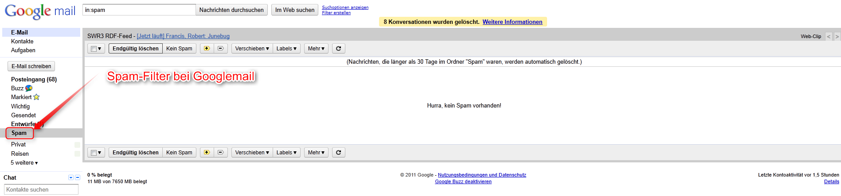Click top Endgültig löschen button
Viewport: 841px width, 196px height.
(x=136, y=49)
